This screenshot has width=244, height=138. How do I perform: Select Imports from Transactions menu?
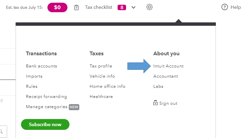pos(34,76)
